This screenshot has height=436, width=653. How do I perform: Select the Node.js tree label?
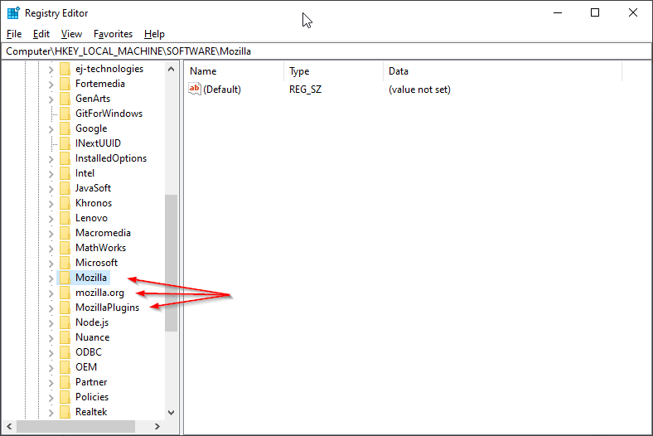pyautogui.click(x=92, y=322)
